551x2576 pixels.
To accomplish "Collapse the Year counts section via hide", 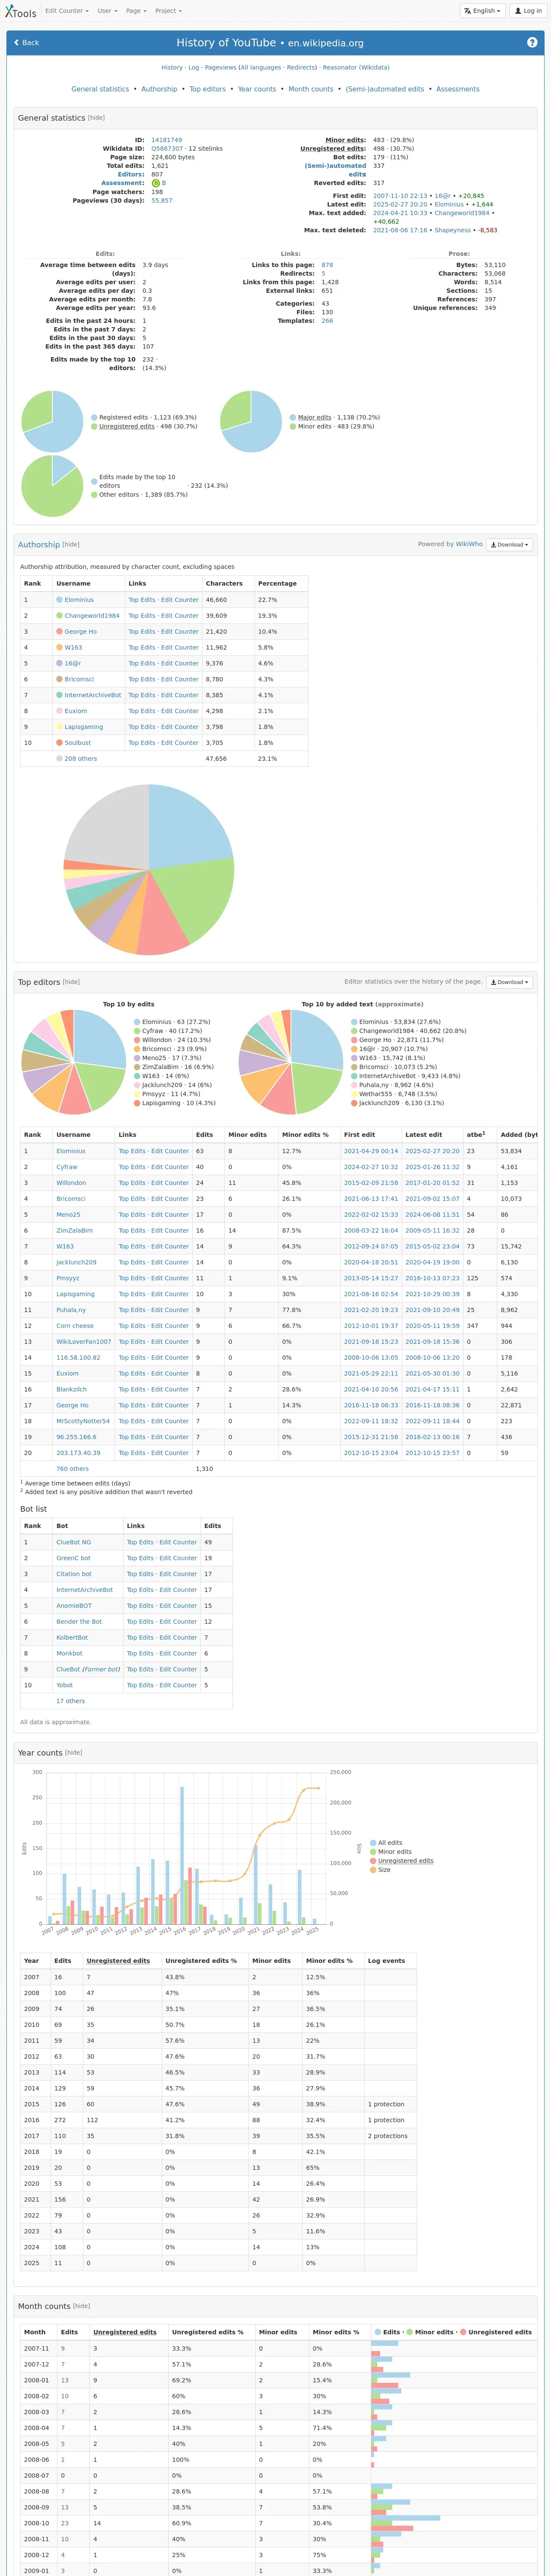I will 74,1753.
